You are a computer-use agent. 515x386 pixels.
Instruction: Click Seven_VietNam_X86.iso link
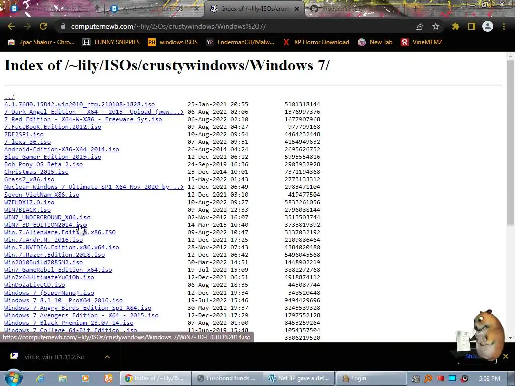coord(42,195)
